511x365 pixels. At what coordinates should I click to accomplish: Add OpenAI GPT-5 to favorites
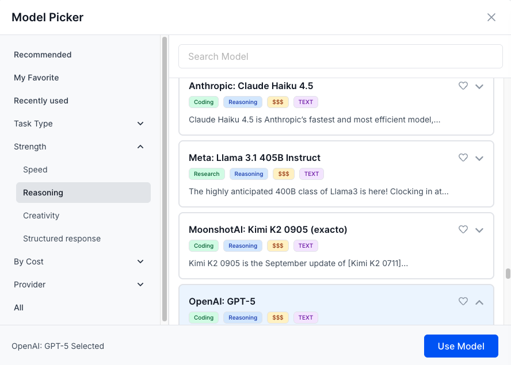click(463, 301)
